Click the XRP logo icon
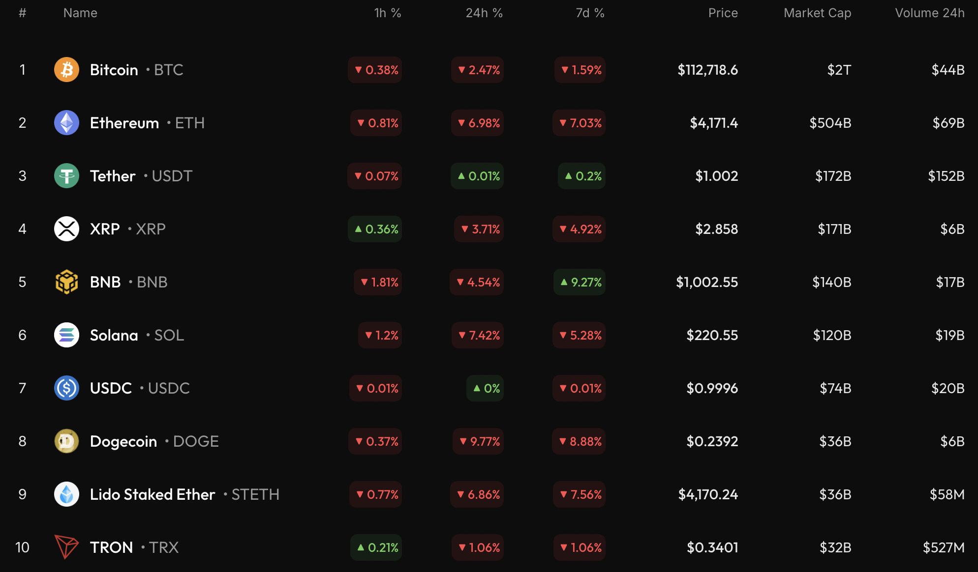This screenshot has width=978, height=572. (x=66, y=229)
